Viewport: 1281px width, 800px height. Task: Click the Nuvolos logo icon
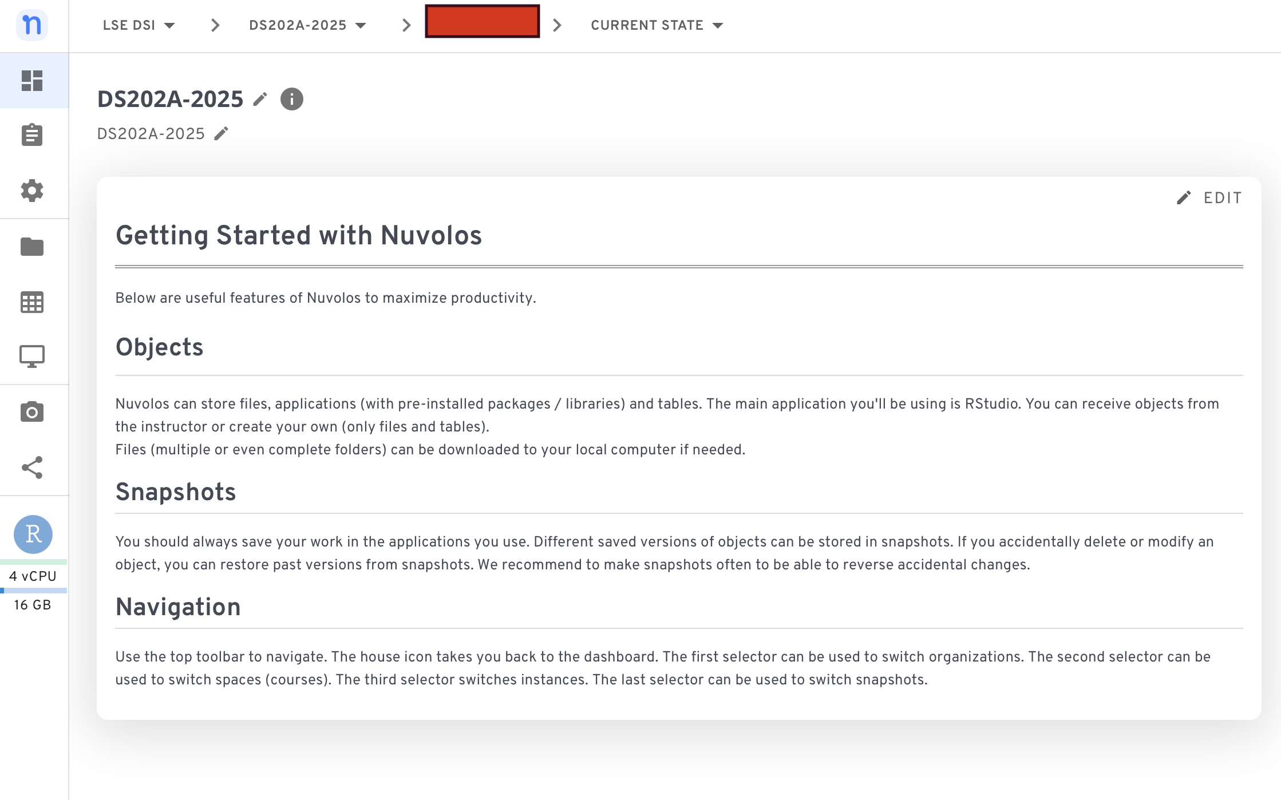pos(32,25)
